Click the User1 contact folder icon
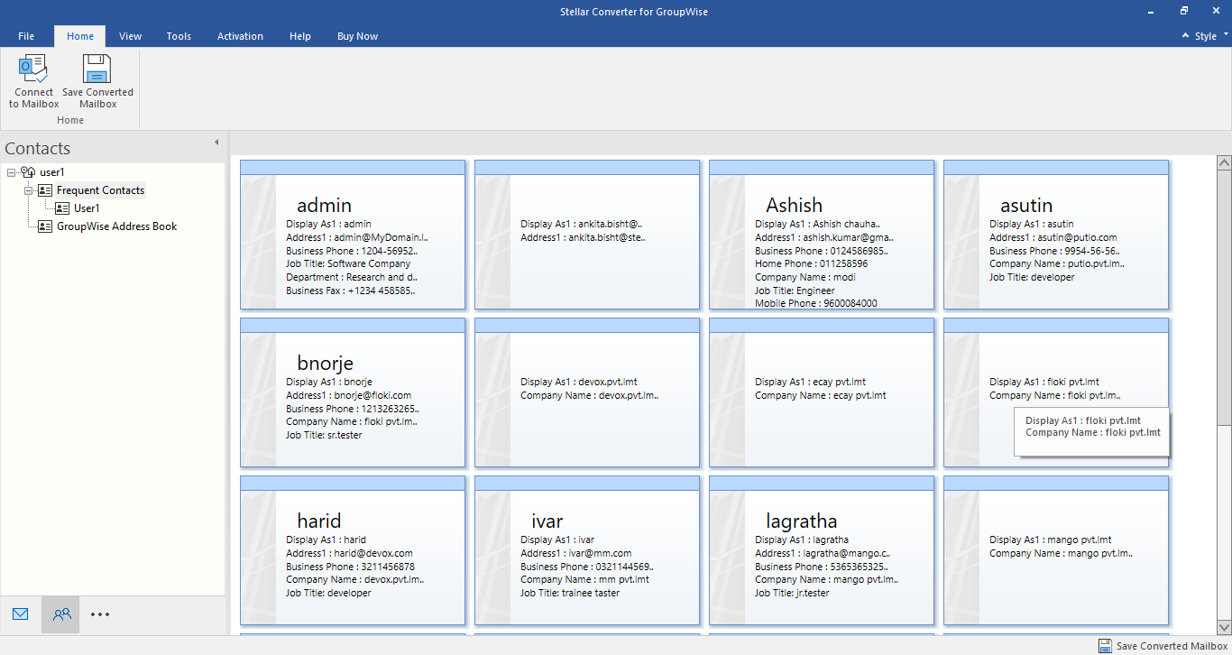 point(62,208)
